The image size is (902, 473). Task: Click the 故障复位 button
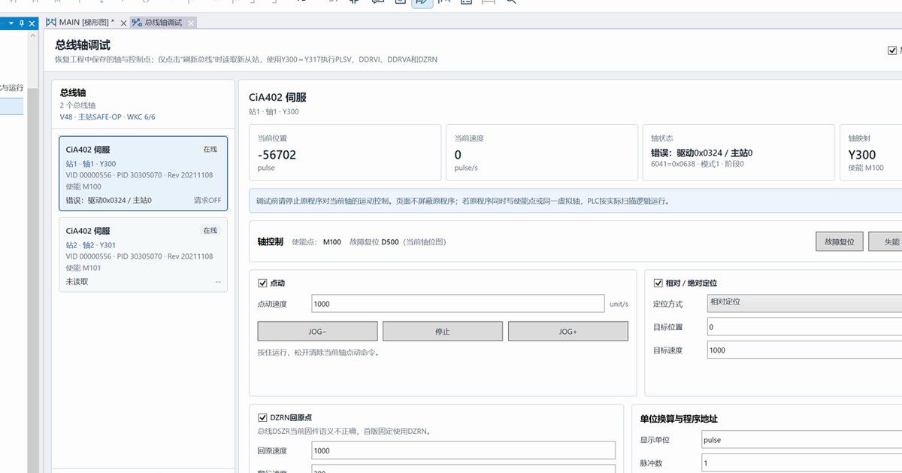840,241
